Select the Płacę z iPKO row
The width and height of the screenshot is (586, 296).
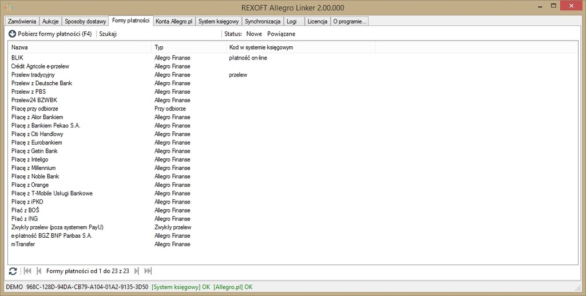(293, 202)
